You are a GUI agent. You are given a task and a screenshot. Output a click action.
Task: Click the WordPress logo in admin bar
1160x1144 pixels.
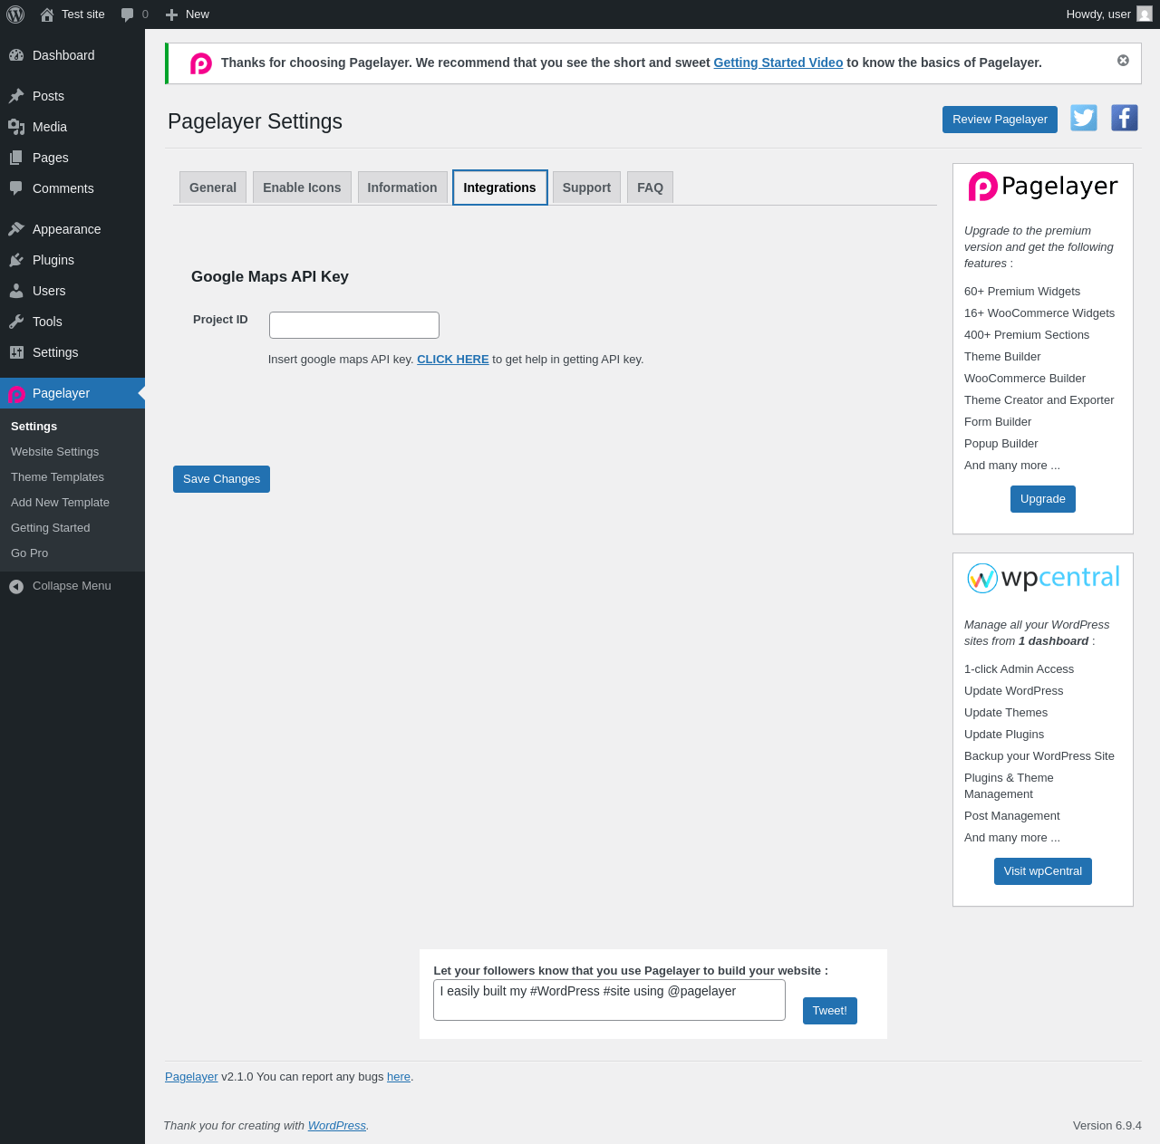coord(15,14)
